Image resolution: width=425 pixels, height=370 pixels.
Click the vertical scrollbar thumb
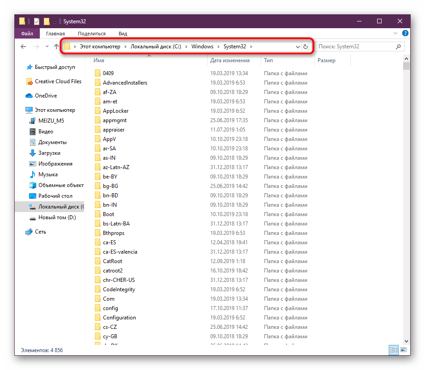click(x=406, y=66)
